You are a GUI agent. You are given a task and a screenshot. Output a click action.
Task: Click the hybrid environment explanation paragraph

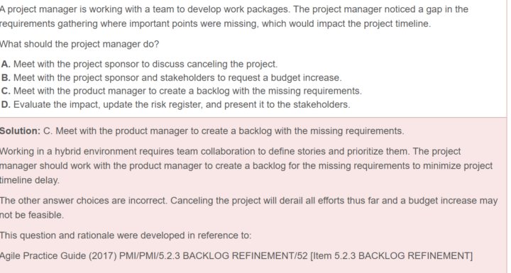(x=246, y=166)
